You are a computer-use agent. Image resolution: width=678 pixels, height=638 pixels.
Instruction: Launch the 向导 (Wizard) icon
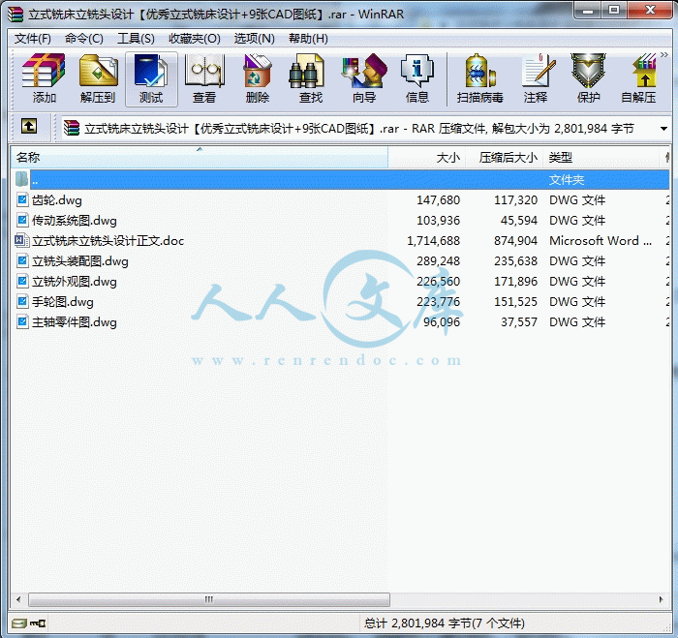point(364,78)
